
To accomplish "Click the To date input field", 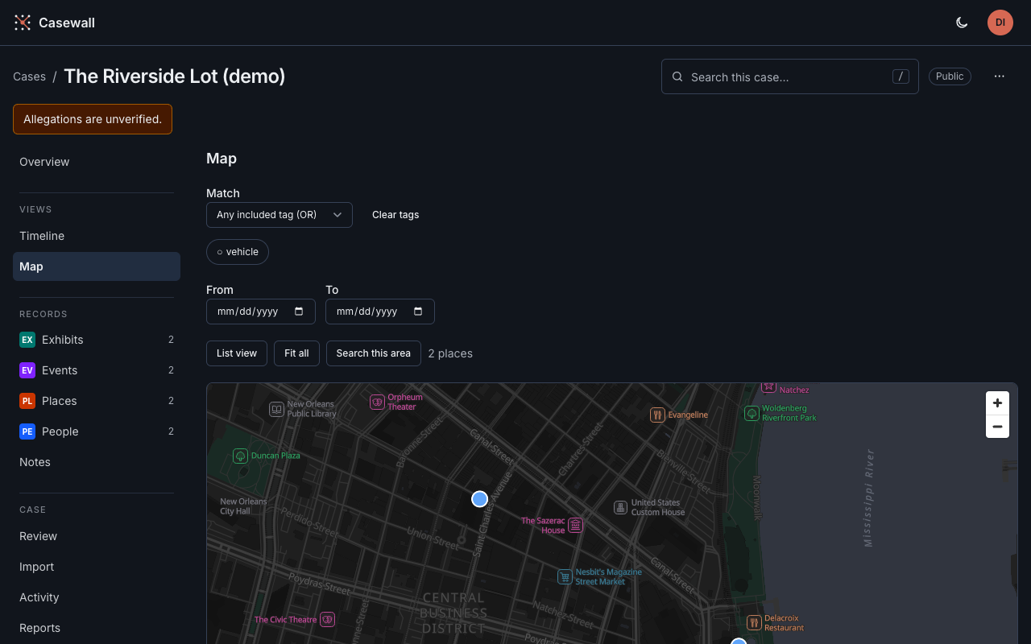I will pyautogui.click(x=380, y=312).
